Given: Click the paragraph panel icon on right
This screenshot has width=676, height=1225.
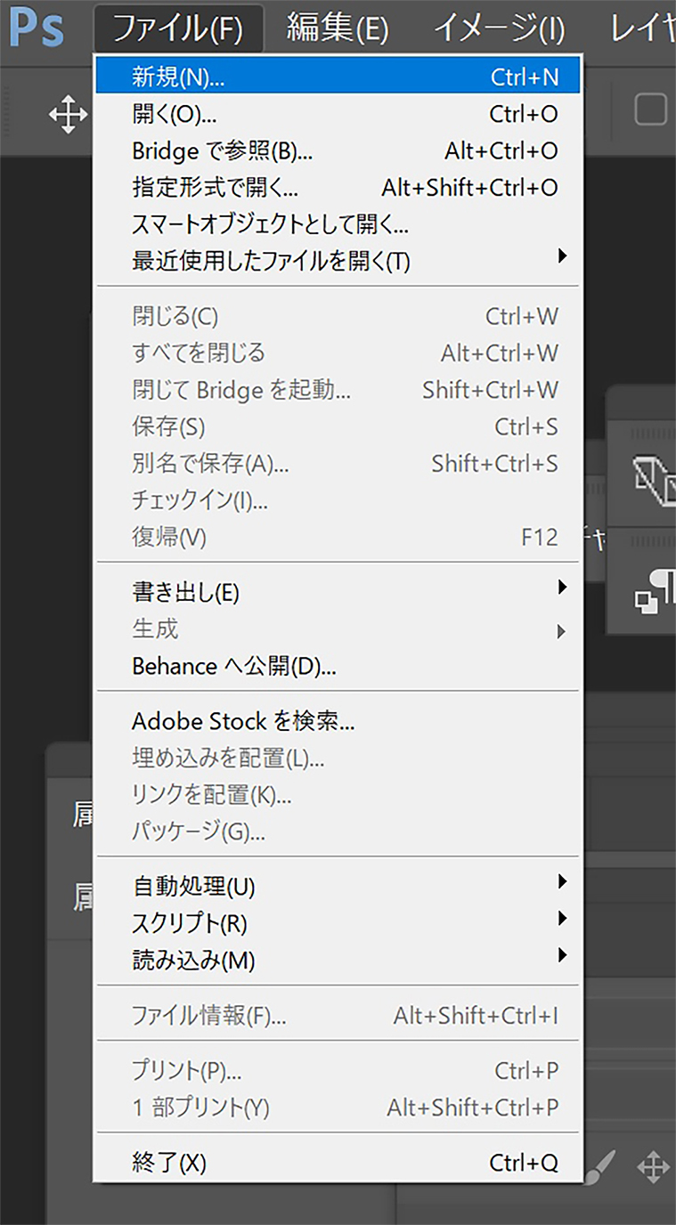Looking at the screenshot, I should click(x=656, y=589).
